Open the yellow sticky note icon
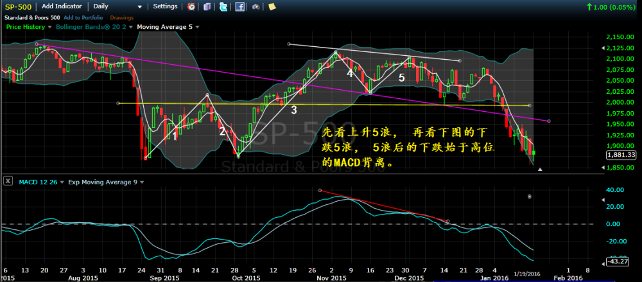This screenshot has height=282, width=642. (x=272, y=6)
